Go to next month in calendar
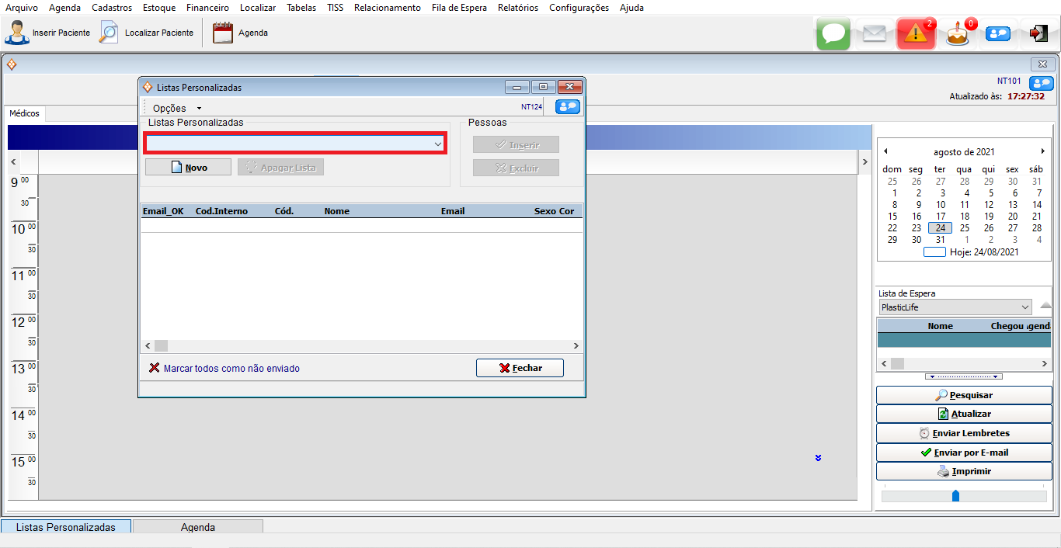1061x548 pixels. pyautogui.click(x=1042, y=151)
